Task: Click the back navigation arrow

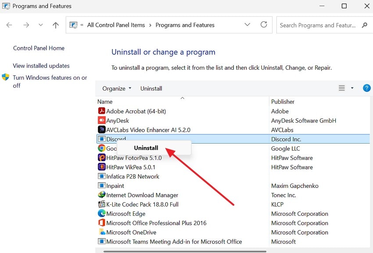Action: coord(9,25)
